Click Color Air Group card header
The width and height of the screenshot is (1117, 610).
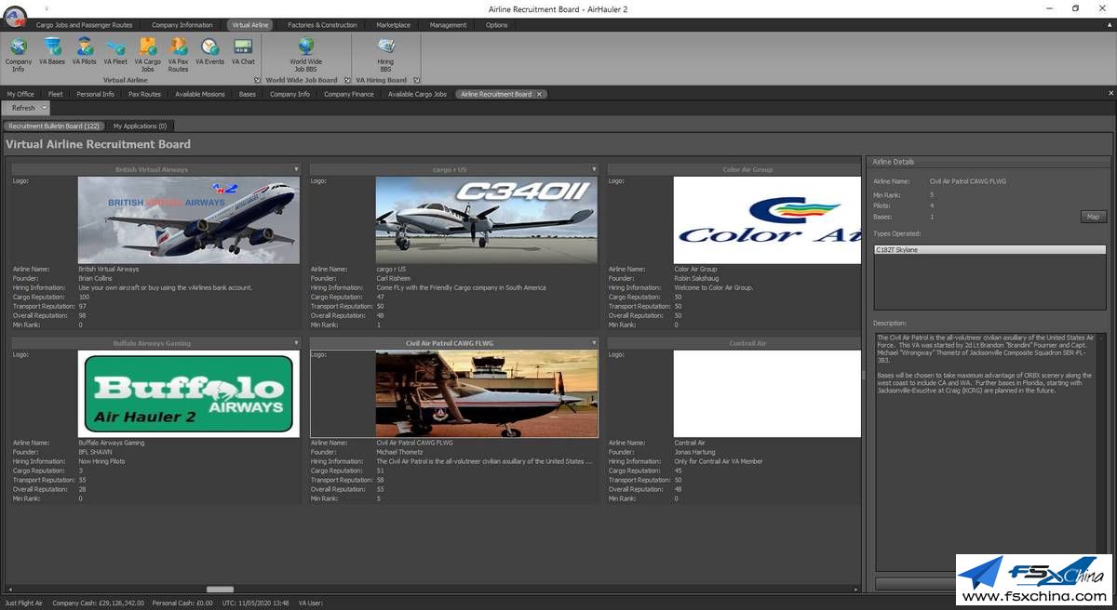click(x=734, y=169)
